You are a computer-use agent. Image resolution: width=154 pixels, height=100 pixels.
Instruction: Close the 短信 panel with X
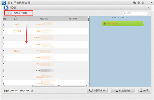[149, 8]
